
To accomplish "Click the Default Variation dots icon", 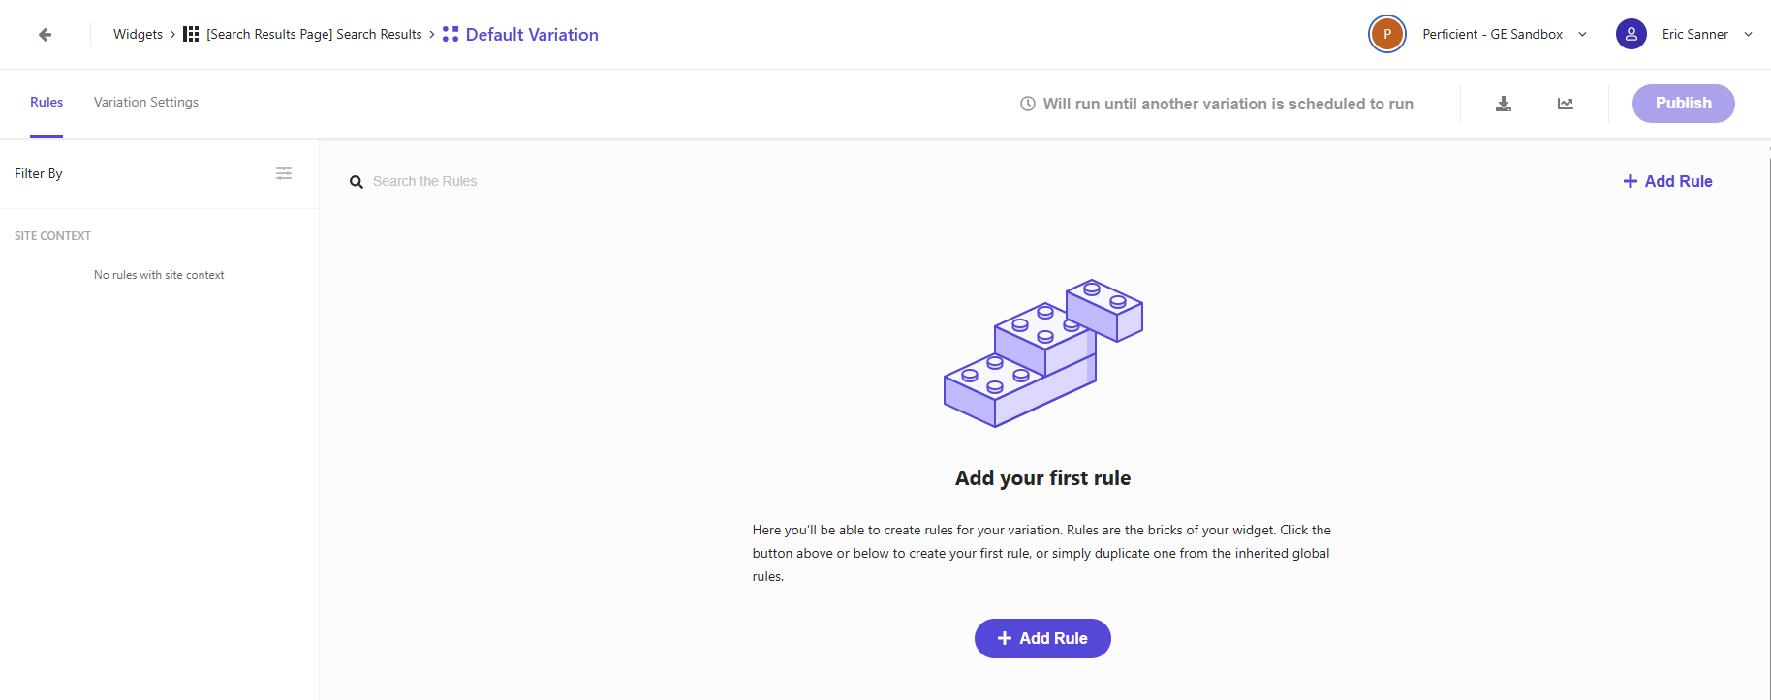I will point(451,34).
